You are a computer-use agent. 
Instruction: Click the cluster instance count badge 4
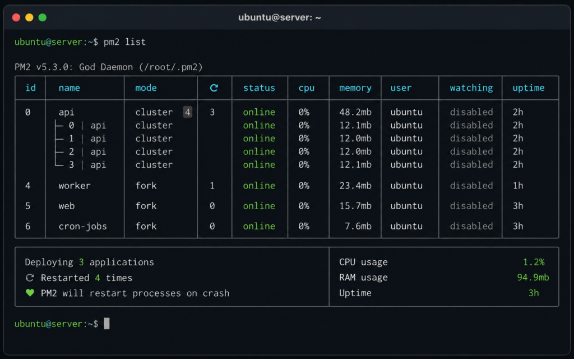187,112
